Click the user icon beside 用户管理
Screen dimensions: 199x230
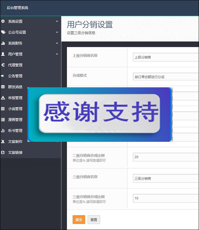3,54
